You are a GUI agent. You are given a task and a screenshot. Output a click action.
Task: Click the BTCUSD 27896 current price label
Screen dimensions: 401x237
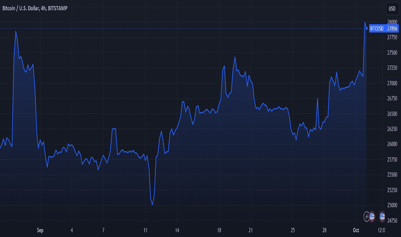[x=384, y=28]
